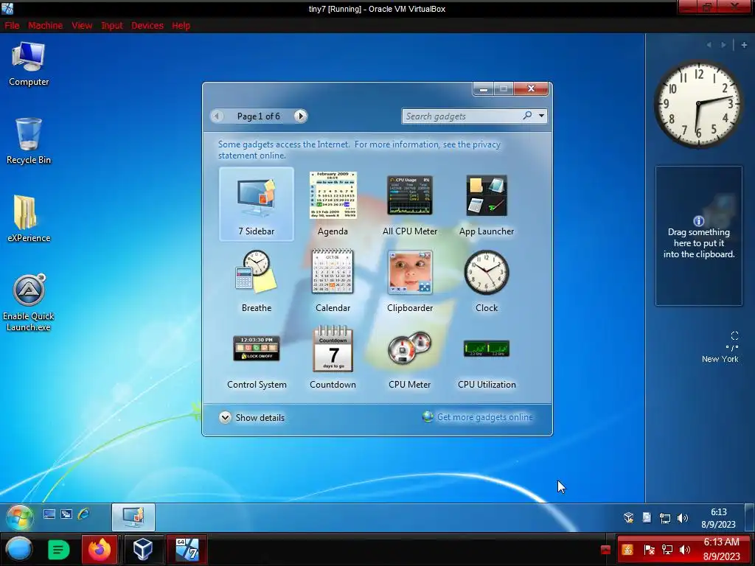This screenshot has width=755, height=566.
Task: Click VirtualBox cube icon in host taskbar
Action: [x=143, y=549]
